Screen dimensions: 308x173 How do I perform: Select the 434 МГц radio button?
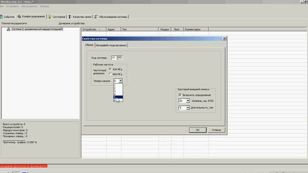(x=110, y=69)
